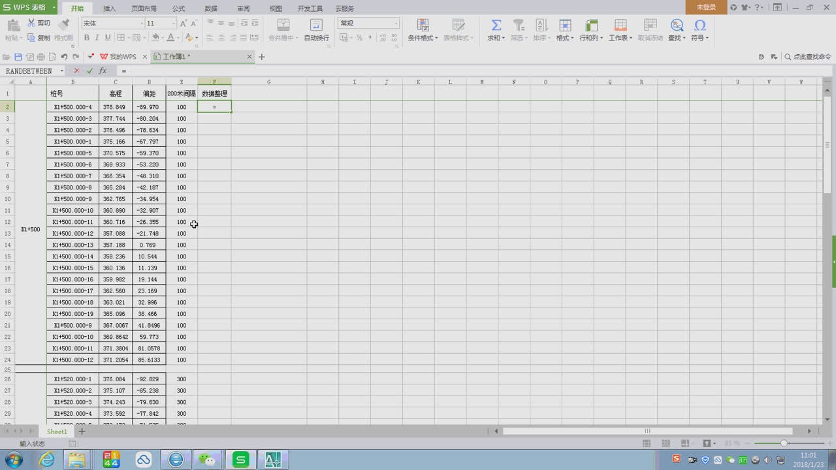Viewport: 836px width, 470px height.
Task: Add new document tab with plus button
Action: (262, 57)
